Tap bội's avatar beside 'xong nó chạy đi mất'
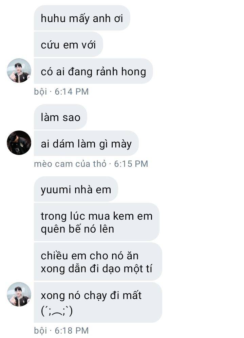This screenshot has height=338, width=244. (x=19, y=294)
